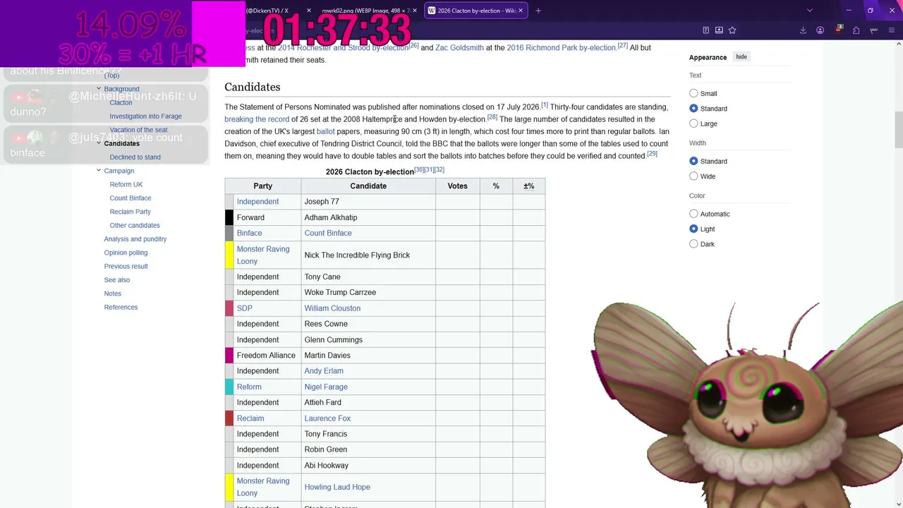Click citation reference 29
The image size is (903, 508).
(x=652, y=153)
